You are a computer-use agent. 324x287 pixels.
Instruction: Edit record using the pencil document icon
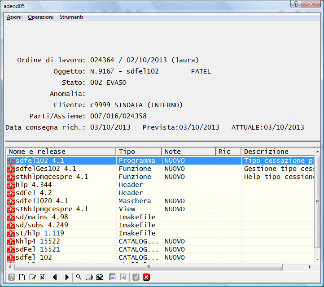click(32, 277)
